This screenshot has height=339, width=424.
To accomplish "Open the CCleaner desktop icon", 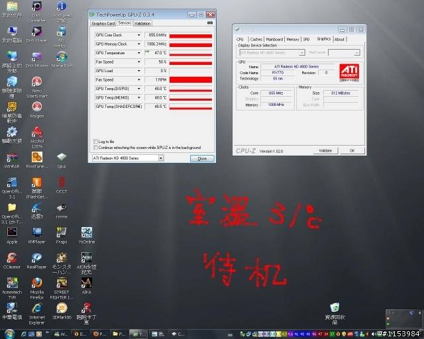I will click(12, 261).
